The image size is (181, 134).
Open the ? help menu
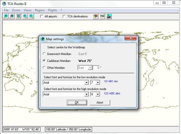61,10
